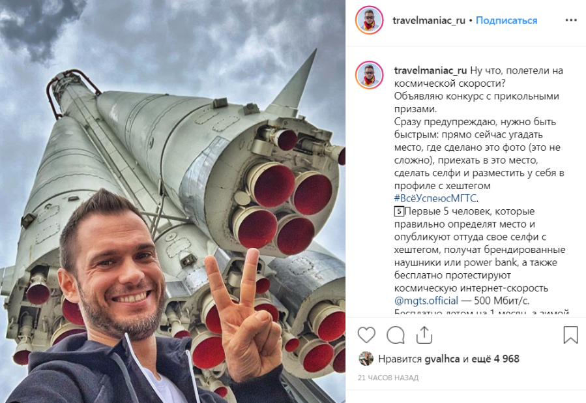Image resolution: width=586 pixels, height=403 pixels.
Task: Follow account via Подписаться link
Action: (506, 21)
